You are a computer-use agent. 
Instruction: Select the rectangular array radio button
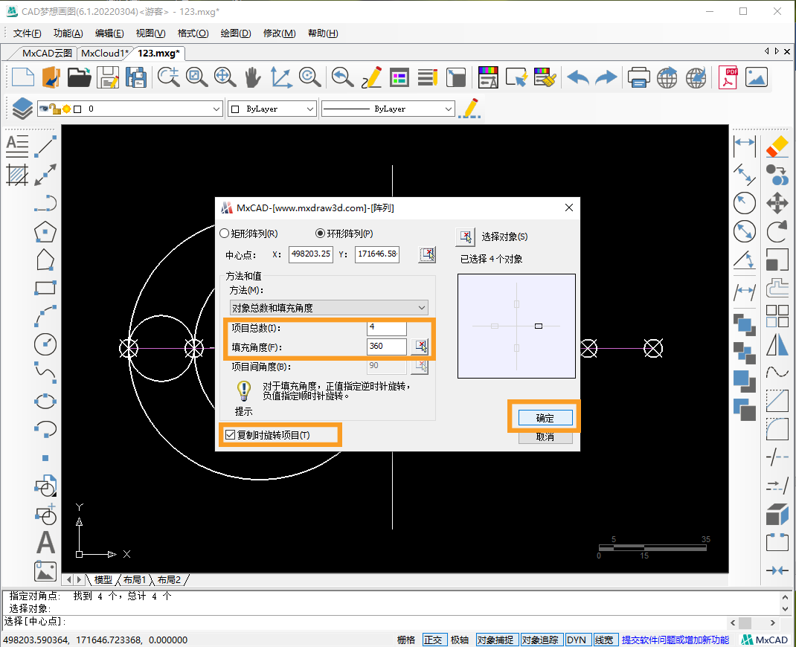[225, 234]
